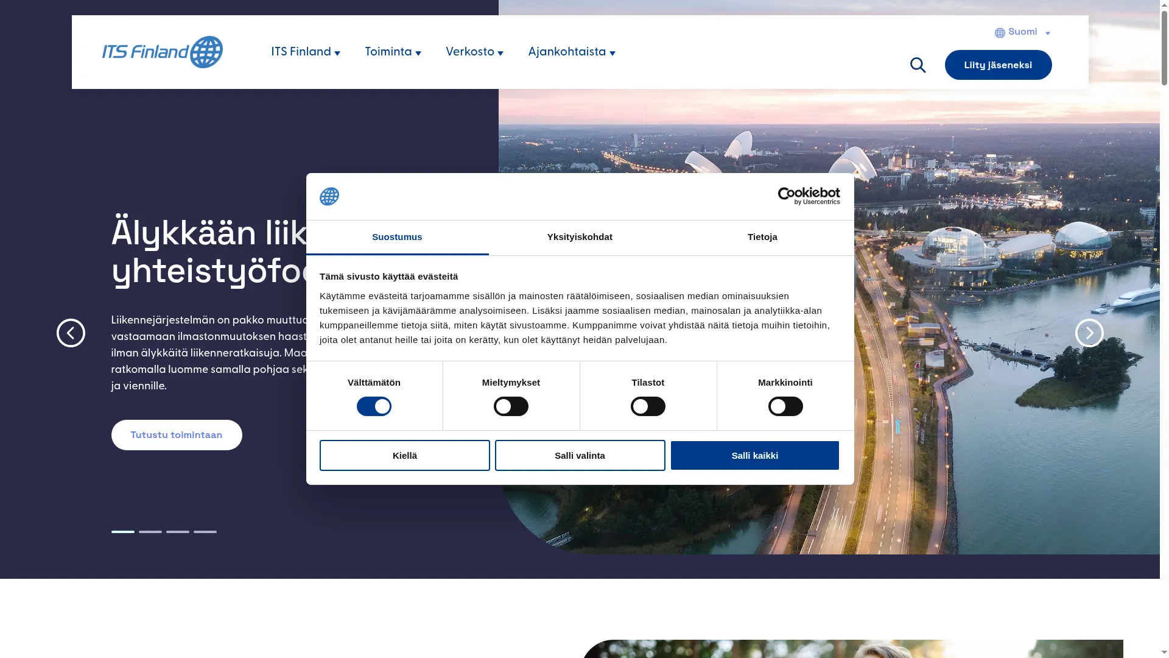Click the ITS Finland logo

pos(163,52)
